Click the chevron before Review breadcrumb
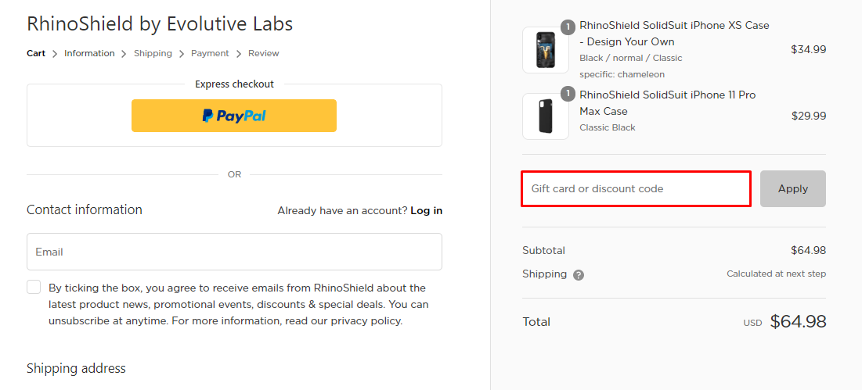Viewport: 862px width, 390px height. pyautogui.click(x=239, y=54)
